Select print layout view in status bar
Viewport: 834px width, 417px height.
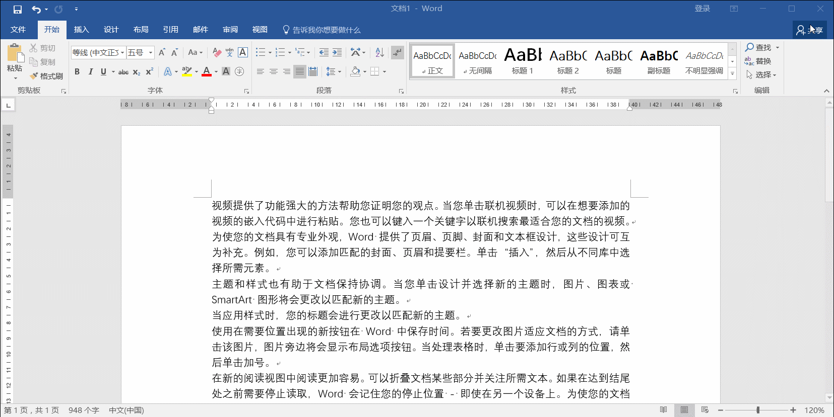tap(684, 410)
